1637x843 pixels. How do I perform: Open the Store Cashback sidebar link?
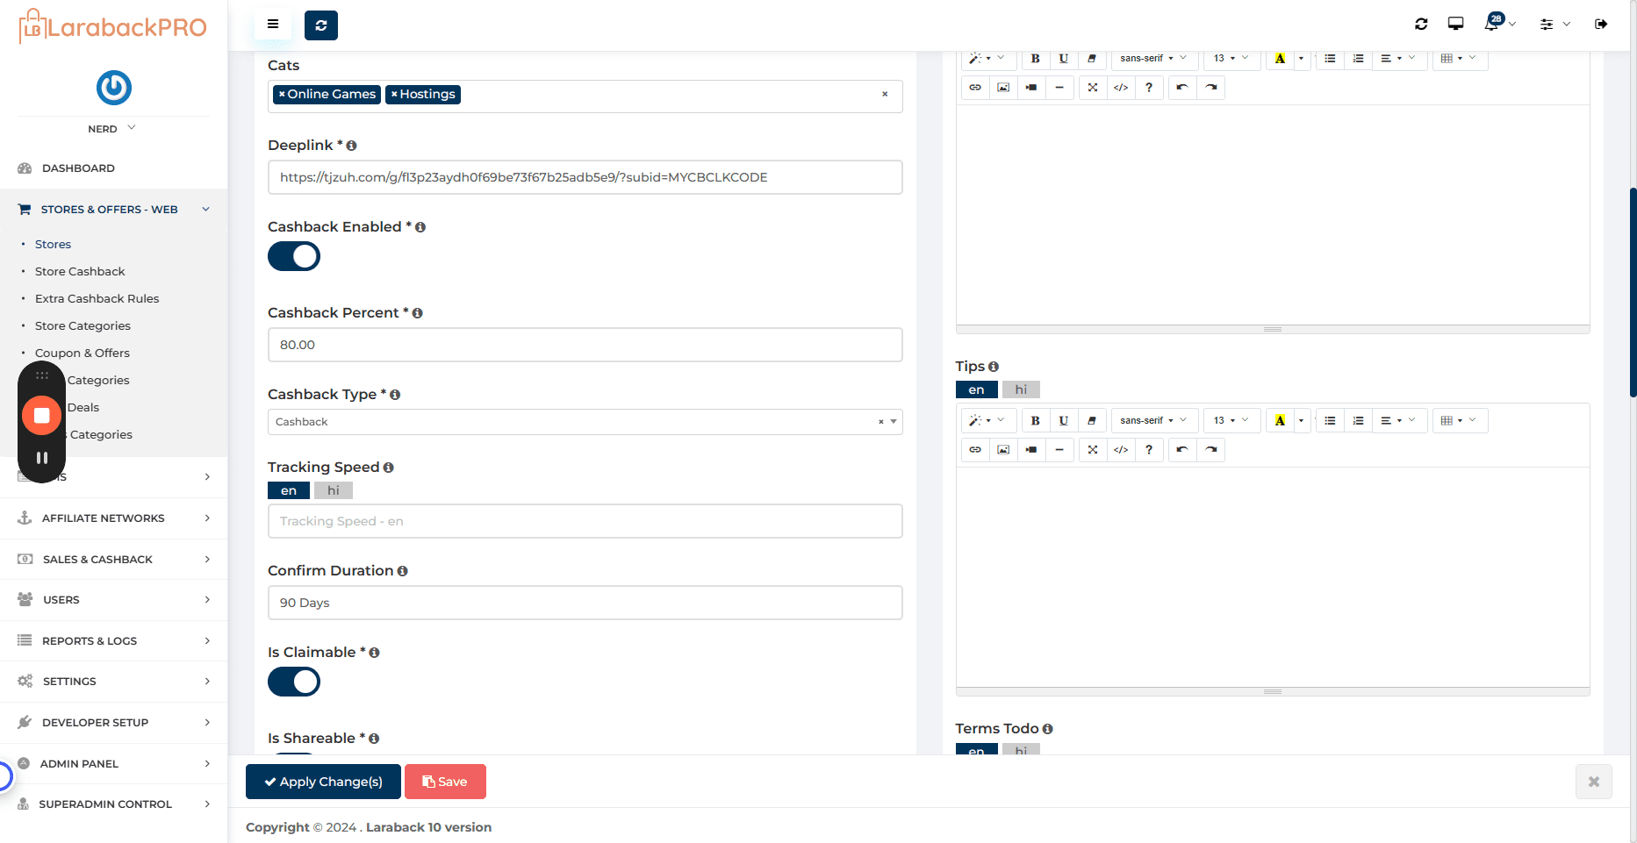80,272
